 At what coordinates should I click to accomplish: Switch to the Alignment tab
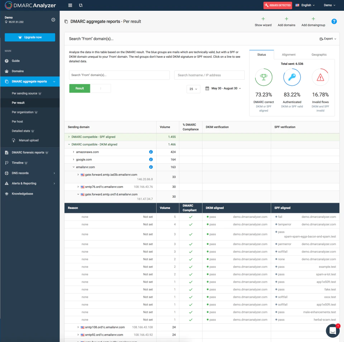288,55
